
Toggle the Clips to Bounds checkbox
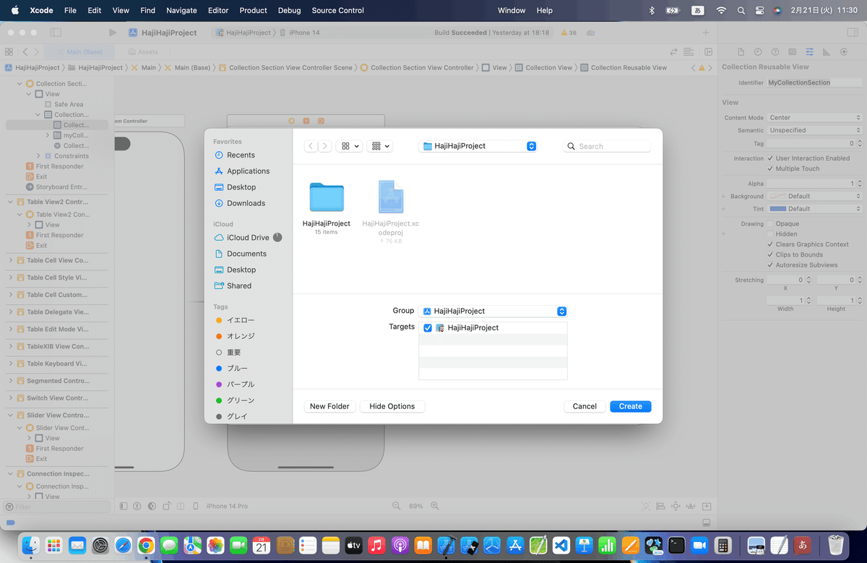click(770, 254)
